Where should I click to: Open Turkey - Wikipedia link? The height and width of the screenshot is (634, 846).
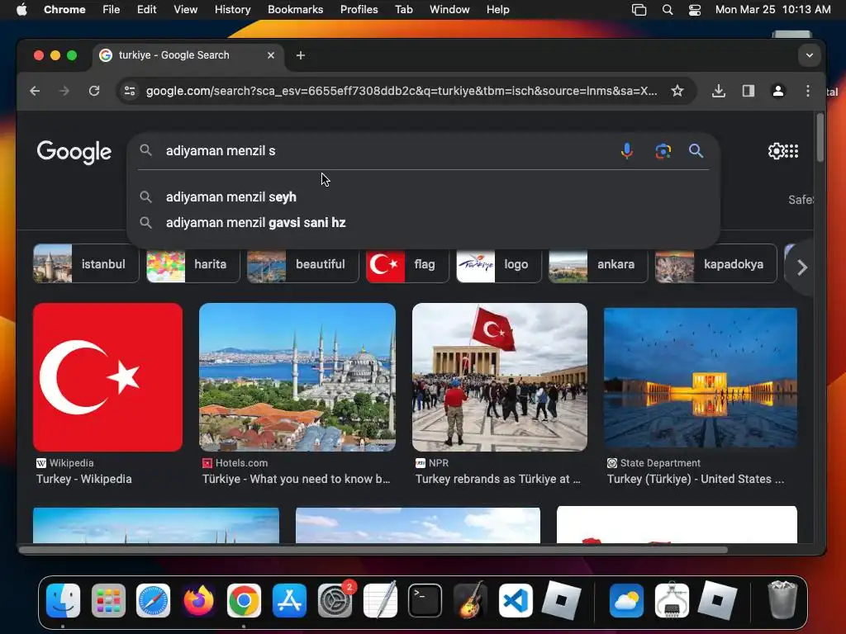coord(83,479)
